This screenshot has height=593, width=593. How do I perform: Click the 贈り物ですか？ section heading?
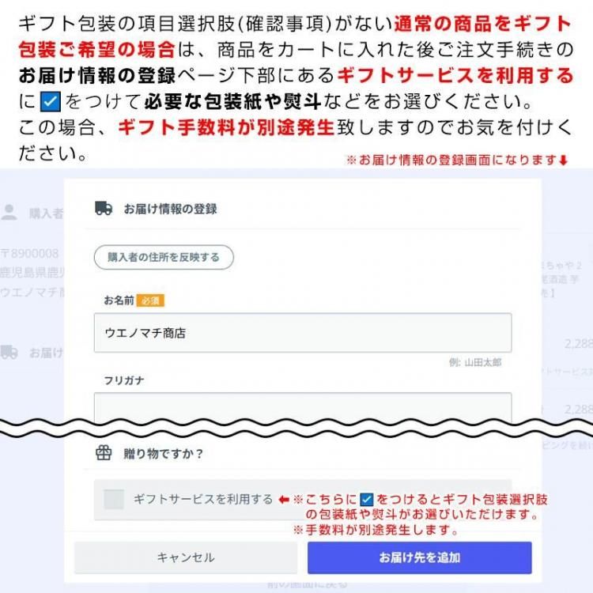click(164, 454)
